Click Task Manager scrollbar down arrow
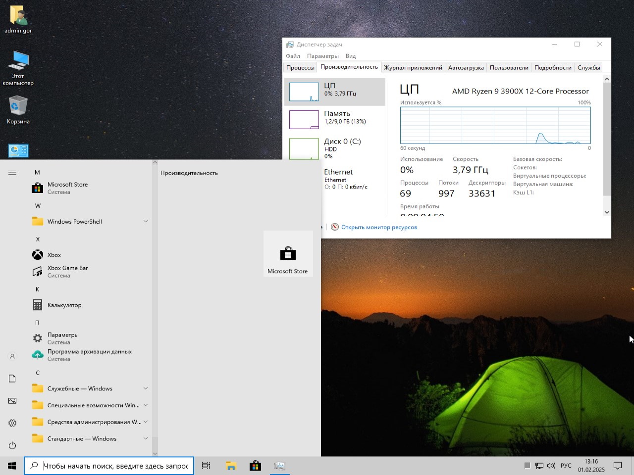Screen dimensions: 634x475 607,212
